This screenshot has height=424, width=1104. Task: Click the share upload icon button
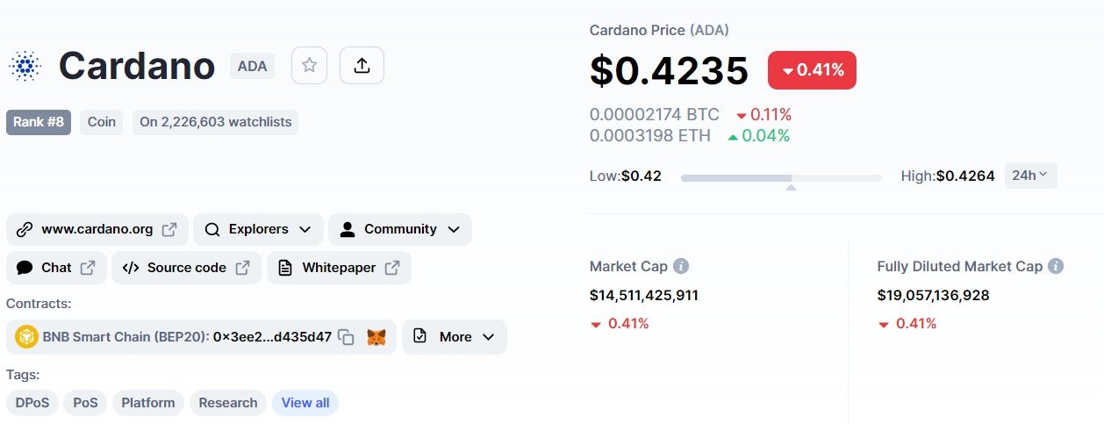click(x=362, y=65)
